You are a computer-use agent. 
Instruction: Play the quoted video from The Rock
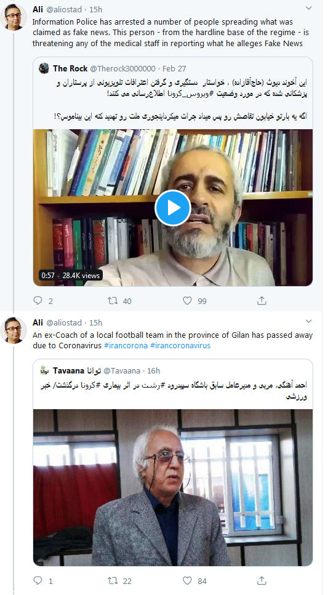[173, 207]
